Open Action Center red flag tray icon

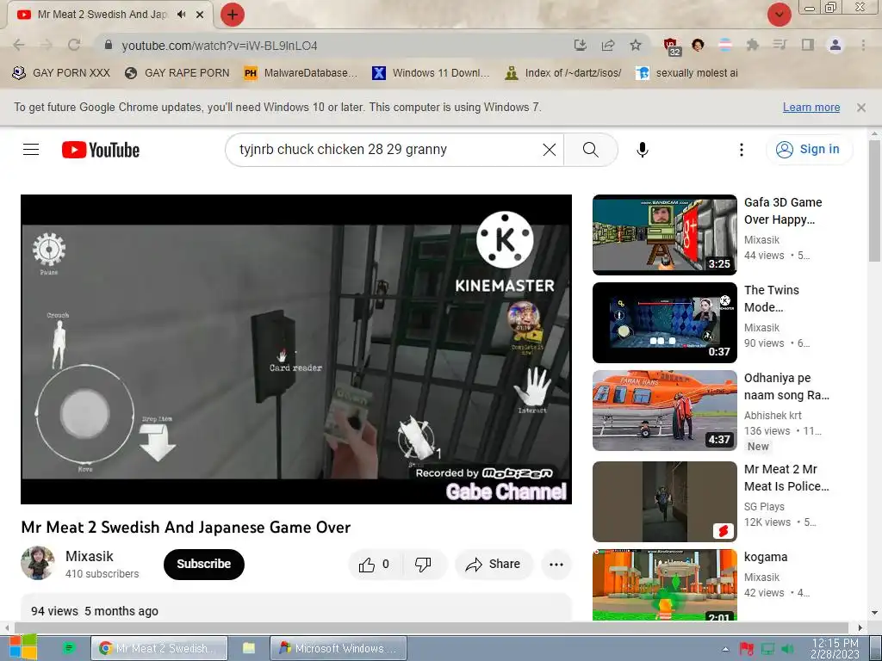pos(747,649)
